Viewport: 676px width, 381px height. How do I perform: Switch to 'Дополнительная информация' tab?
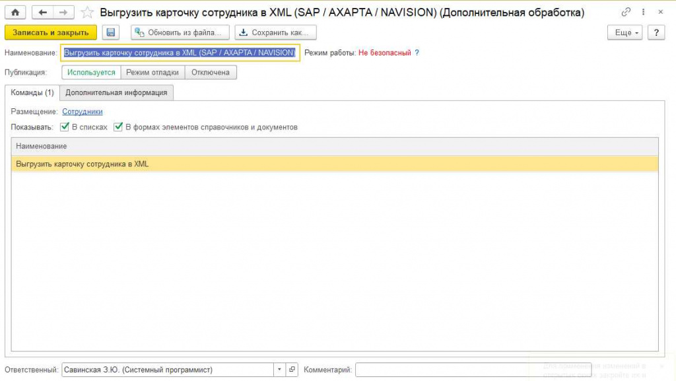coord(116,92)
